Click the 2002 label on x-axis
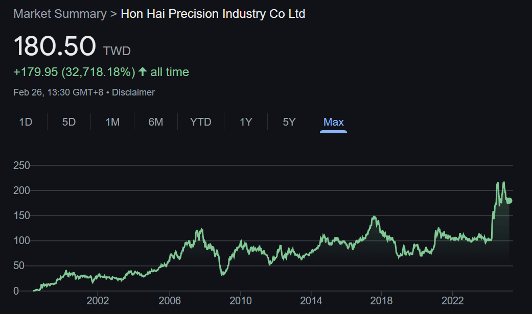532x314 pixels. pyautogui.click(x=98, y=300)
